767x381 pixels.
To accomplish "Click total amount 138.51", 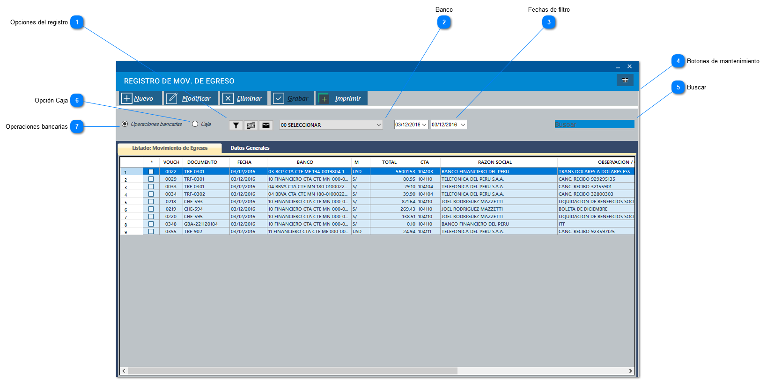I will 393,217.
